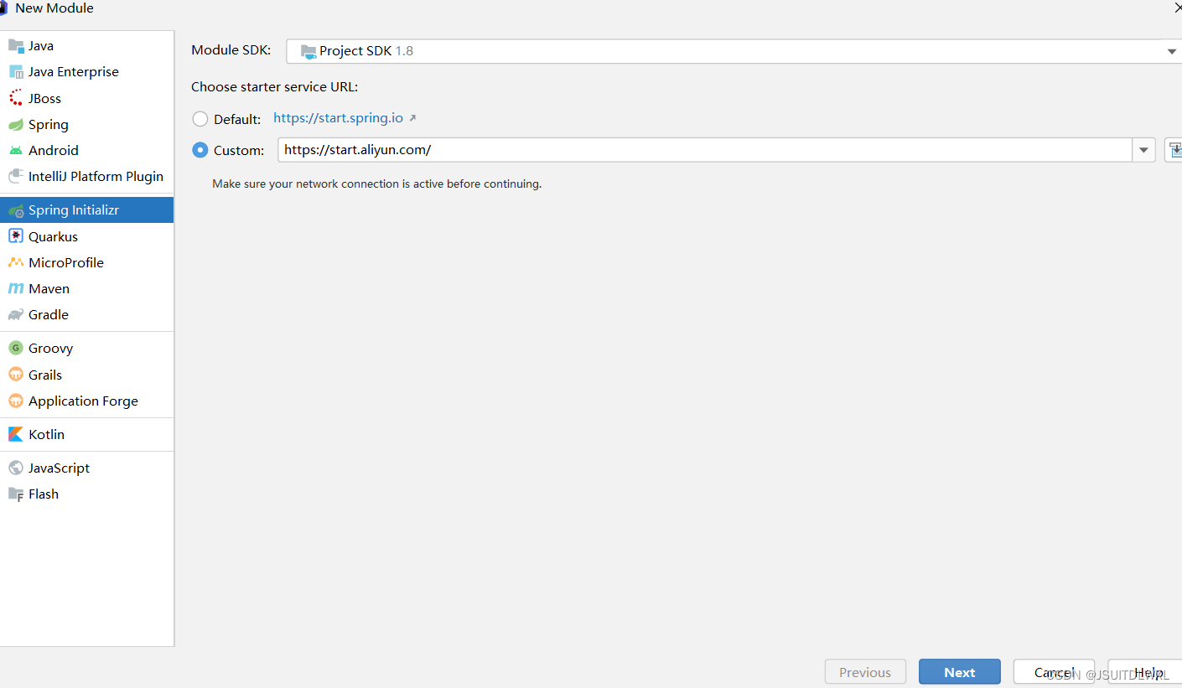The height and width of the screenshot is (688, 1182).
Task: Cancel the New Module dialog
Action: 1054,671
